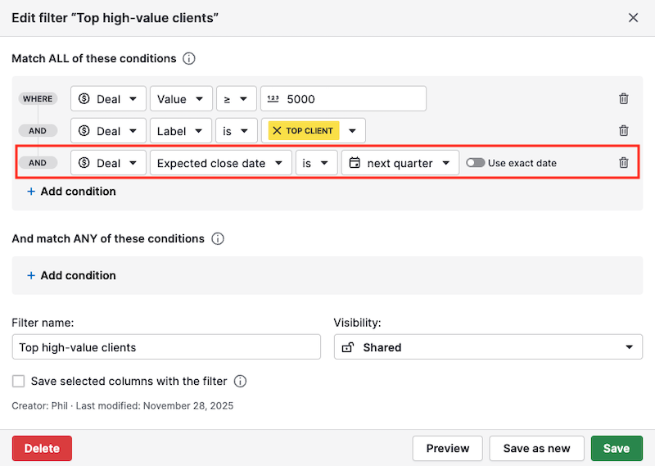Add condition under match ANY section
This screenshot has width=655, height=466.
(x=71, y=276)
